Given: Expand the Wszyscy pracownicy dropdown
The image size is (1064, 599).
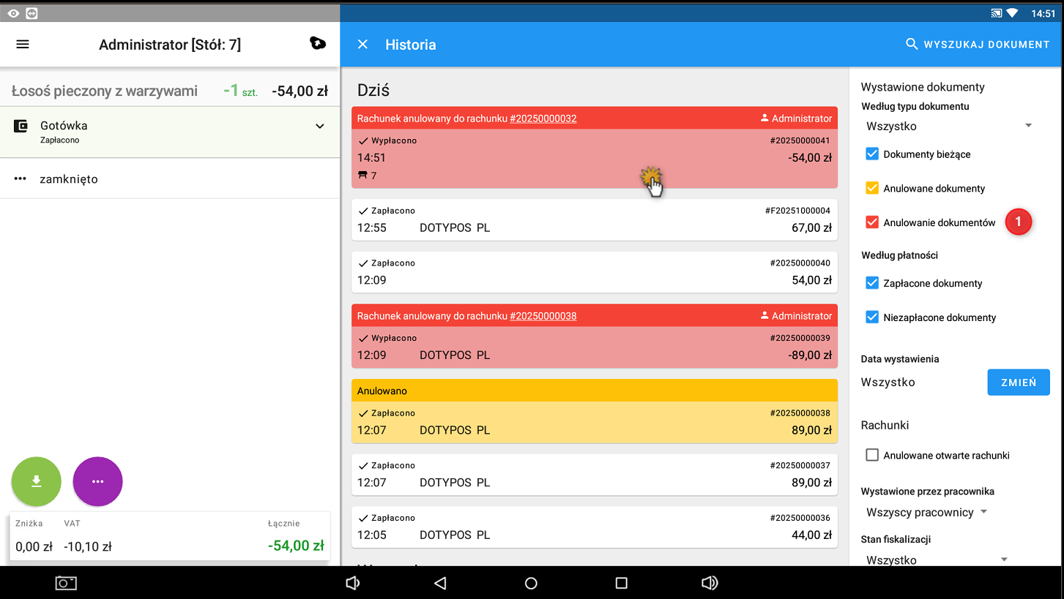Looking at the screenshot, I should pos(926,512).
